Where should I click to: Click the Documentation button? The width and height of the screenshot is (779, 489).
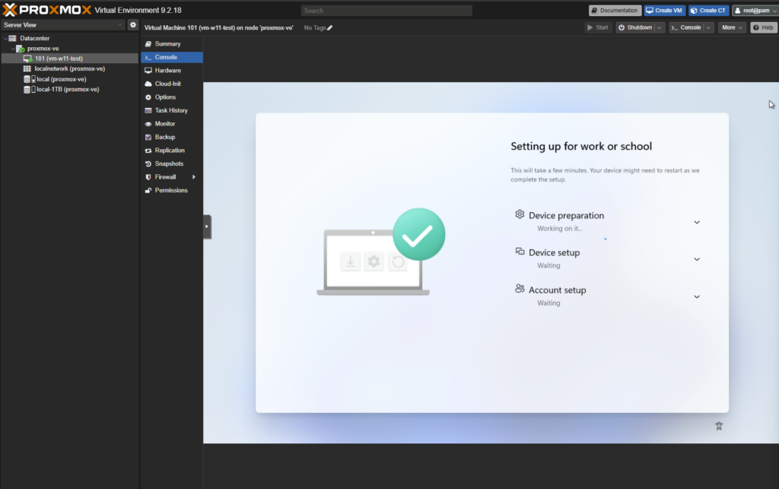615,11
